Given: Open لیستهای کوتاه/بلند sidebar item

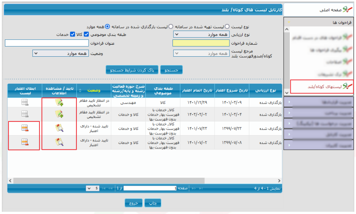Looking at the screenshot, I should 322,86.
